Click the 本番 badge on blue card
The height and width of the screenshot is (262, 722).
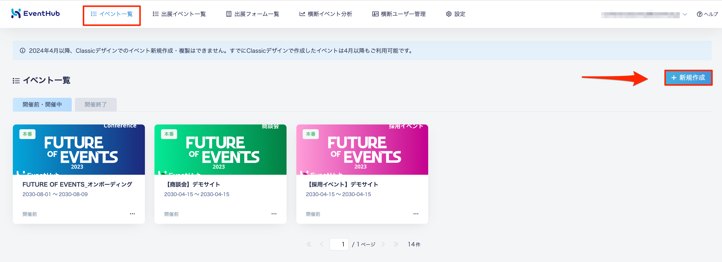coord(27,134)
